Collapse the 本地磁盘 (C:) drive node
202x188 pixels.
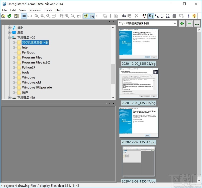[x=9, y=37]
